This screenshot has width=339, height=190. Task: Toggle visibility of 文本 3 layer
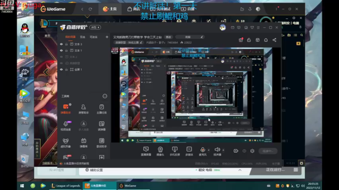pos(61,44)
